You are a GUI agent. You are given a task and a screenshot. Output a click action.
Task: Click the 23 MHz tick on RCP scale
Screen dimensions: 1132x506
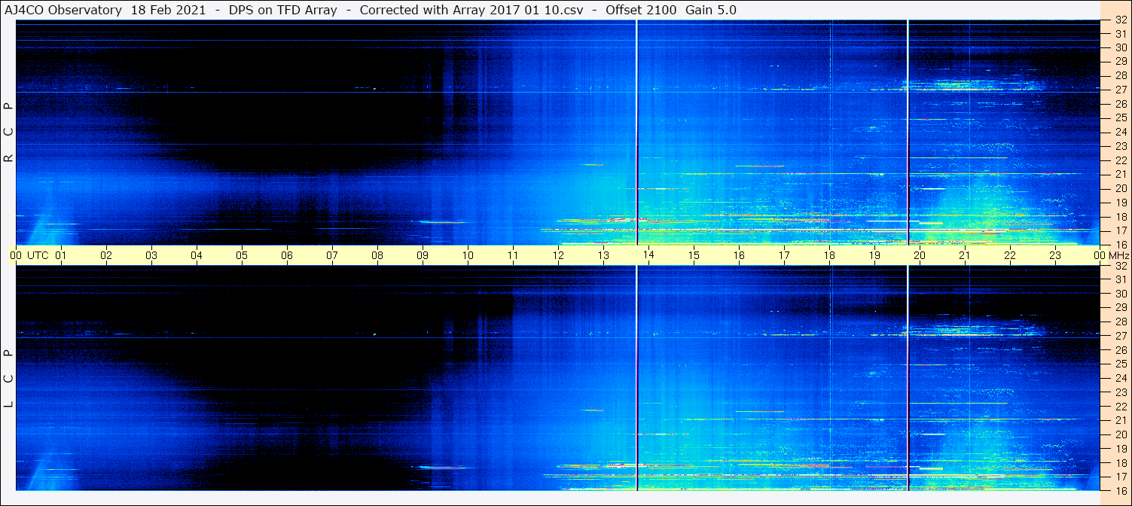1121,146
